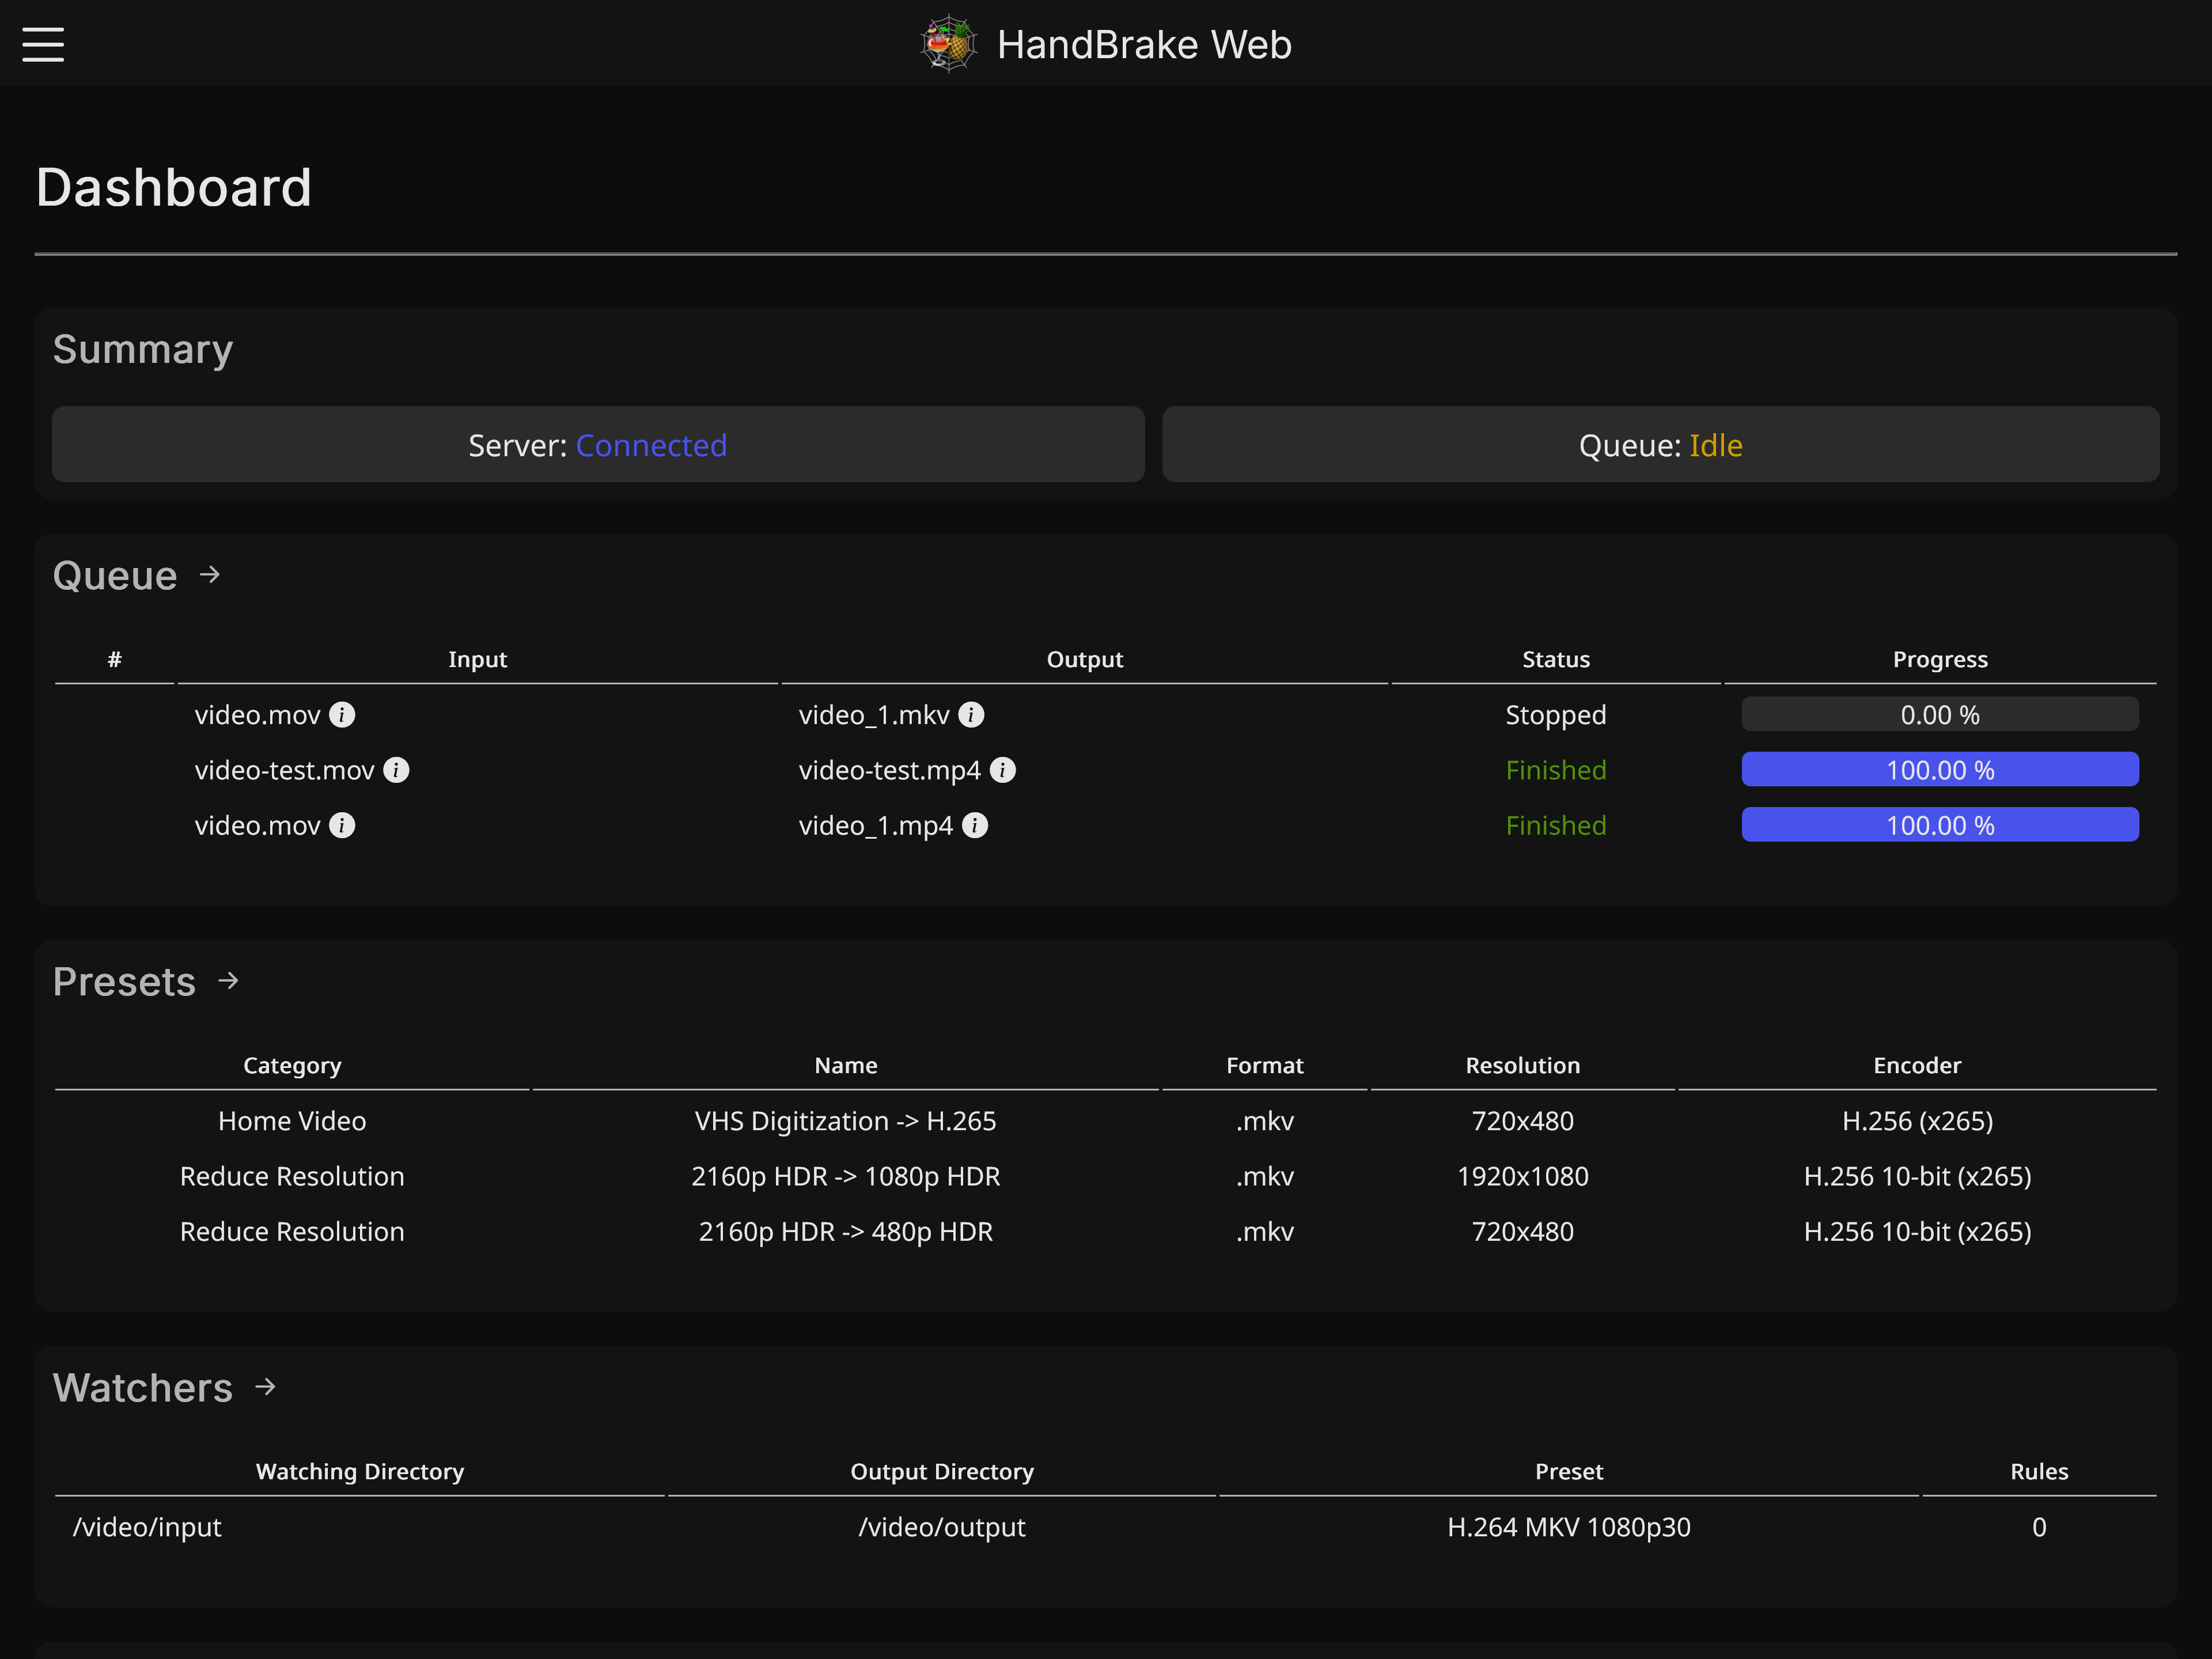Click the Output Directory column header

(x=942, y=1471)
